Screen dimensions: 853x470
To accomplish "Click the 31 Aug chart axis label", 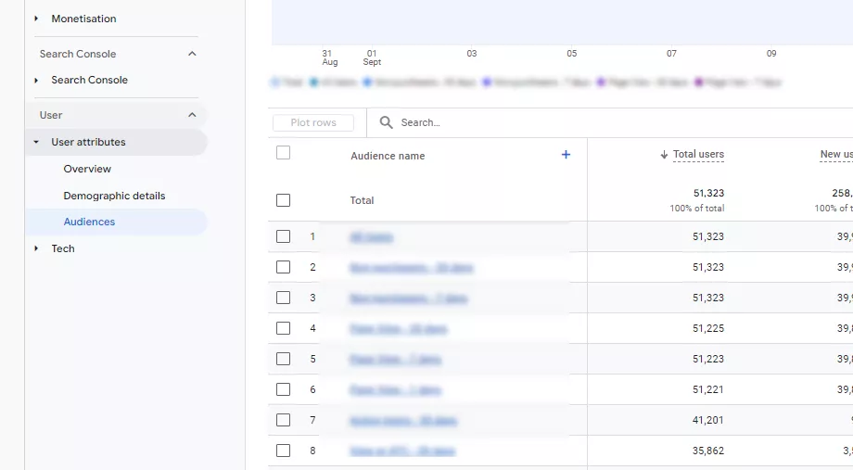I will tap(330, 57).
